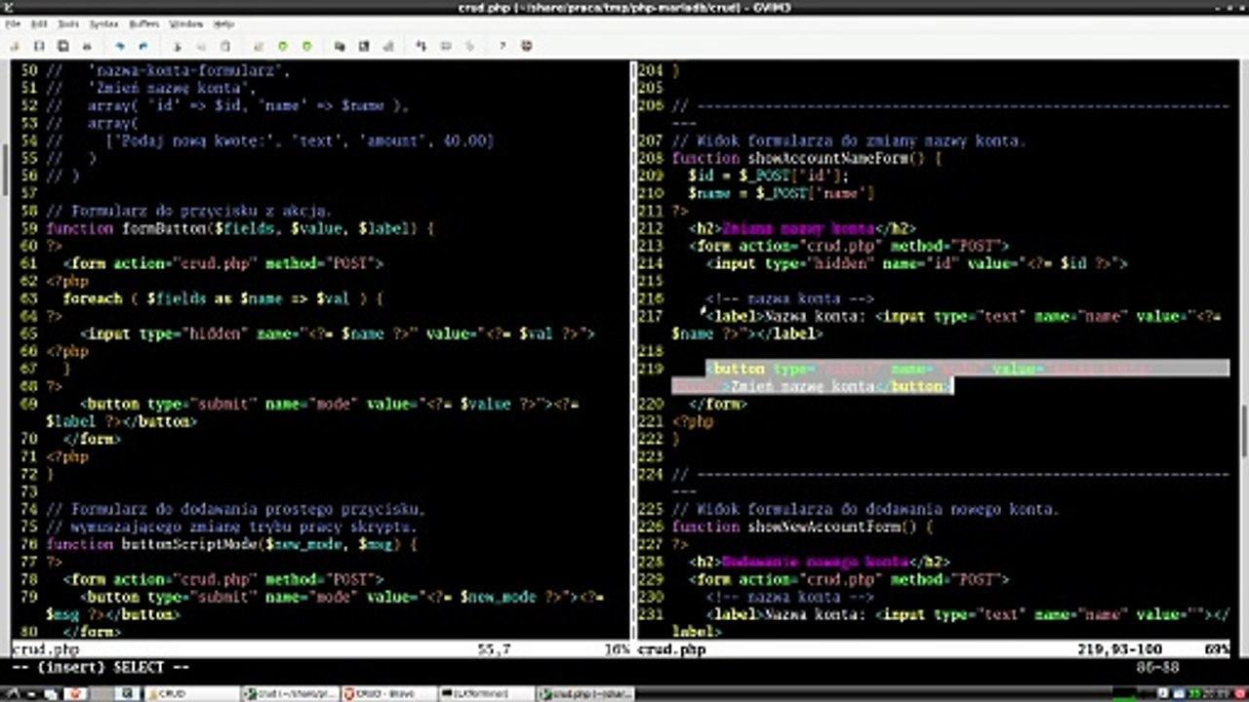Click the Save current file icon
This screenshot has width=1249, height=702.
(39, 46)
